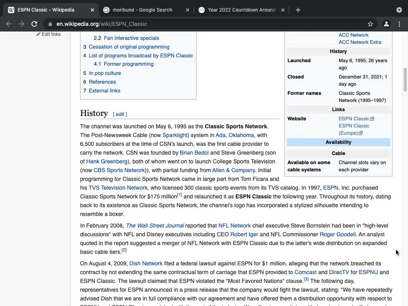Viewport: 408px width, 306px height.
Task: Close the moribund Google Search tab
Action: [188, 10]
